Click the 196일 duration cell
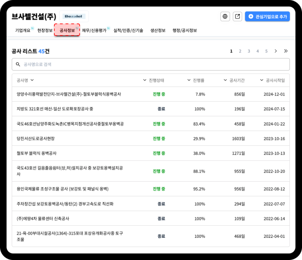The width and height of the screenshot is (302, 260). 239,109
